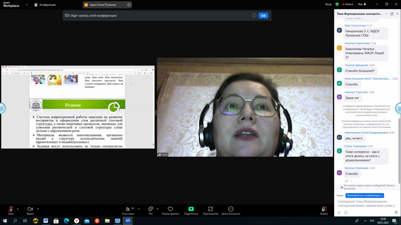Click the shared screen thumbnail
Screen dimensions: 401x225
[78, 107]
